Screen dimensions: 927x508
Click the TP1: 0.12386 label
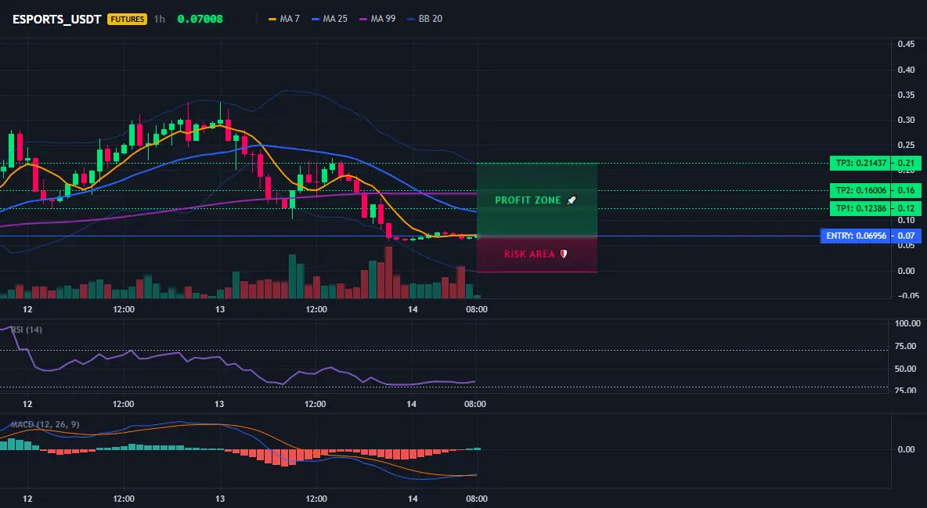click(860, 208)
